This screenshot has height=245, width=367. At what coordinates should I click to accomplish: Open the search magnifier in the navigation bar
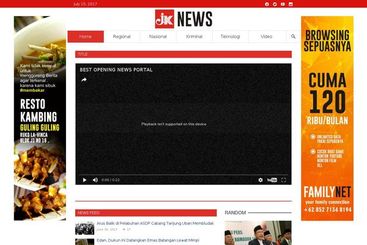[293, 37]
